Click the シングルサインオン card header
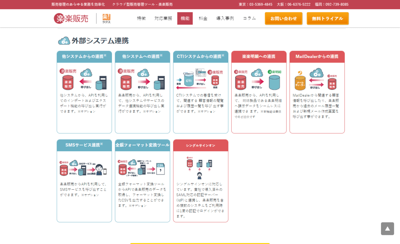The image size is (400, 244). [x=201, y=145]
